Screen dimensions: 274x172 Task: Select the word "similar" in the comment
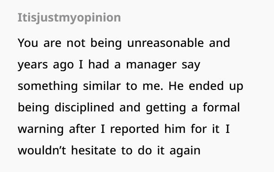[x=102, y=86]
